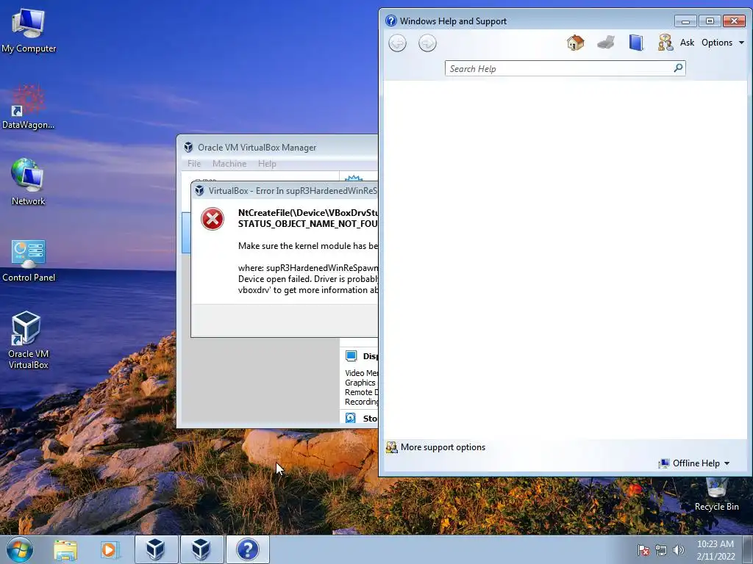Viewport: 753px width, 564px height.
Task: Open More support options link
Action: [x=443, y=447]
